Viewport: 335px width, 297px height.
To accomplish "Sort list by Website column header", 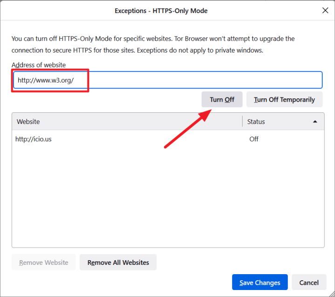I will pos(126,122).
